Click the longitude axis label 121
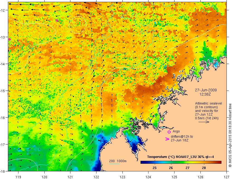This screenshot has width=232, height=179. pos(70,177)
